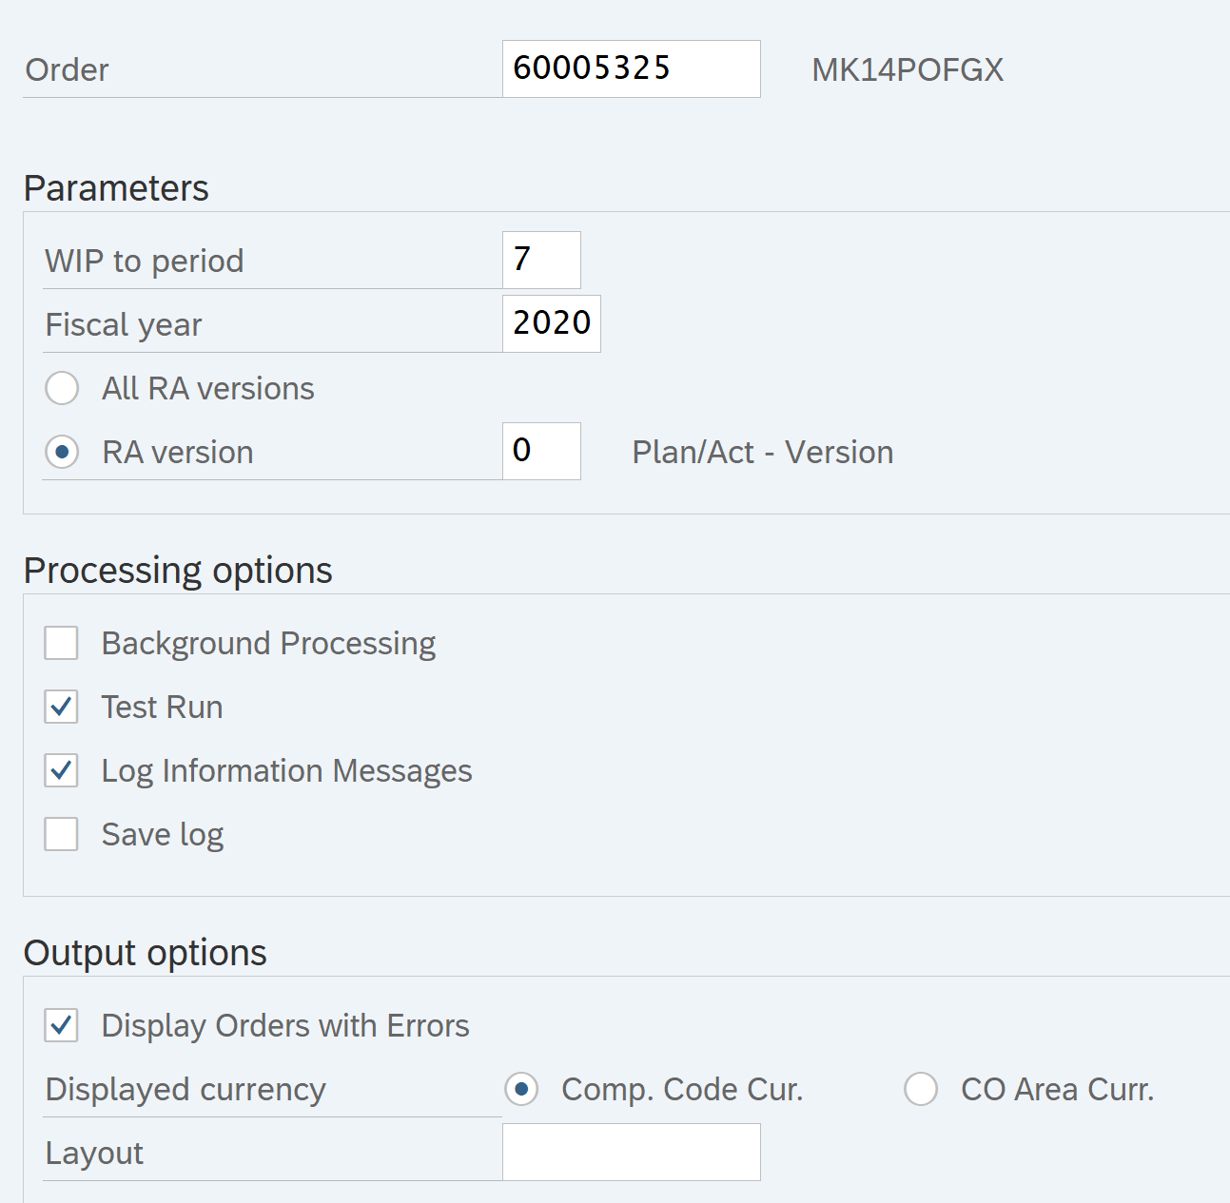The image size is (1230, 1203).
Task: Disable Display Orders with Errors checkbox
Action: [x=62, y=1025]
